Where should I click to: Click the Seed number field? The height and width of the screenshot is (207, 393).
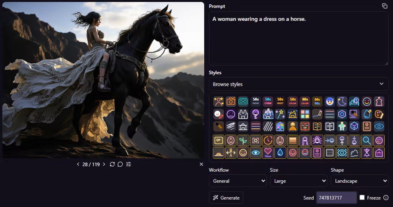point(336,198)
